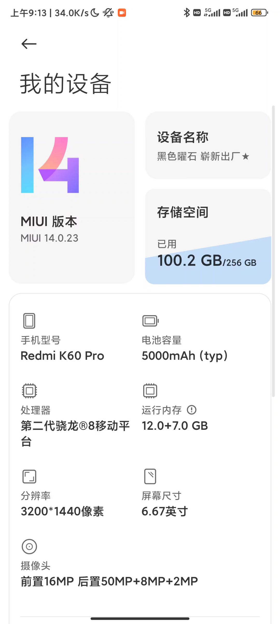The image size is (280, 624).
Task: Tap the battery capacity icon
Action: pyautogui.click(x=150, y=321)
